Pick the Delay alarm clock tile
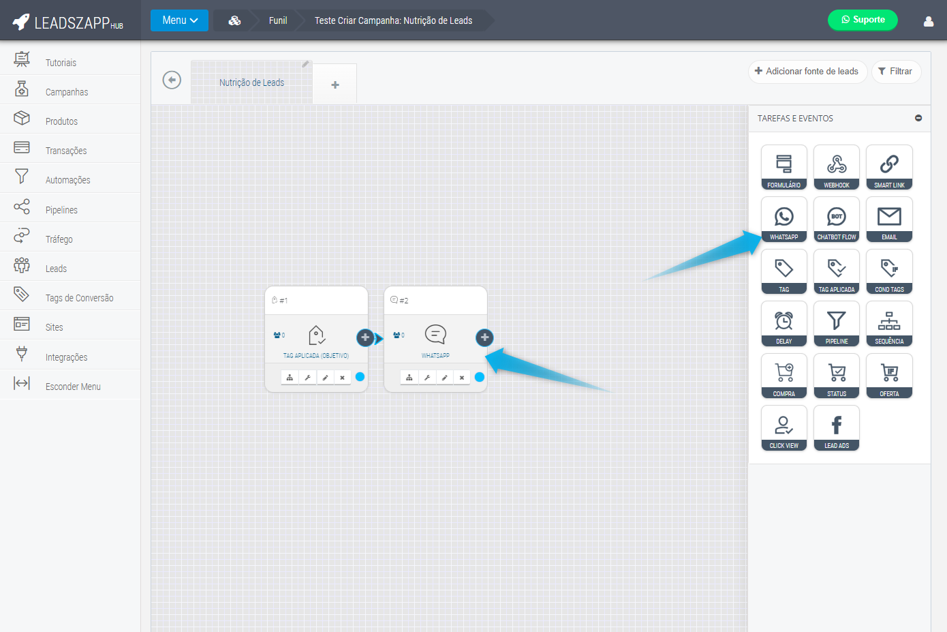 point(783,324)
